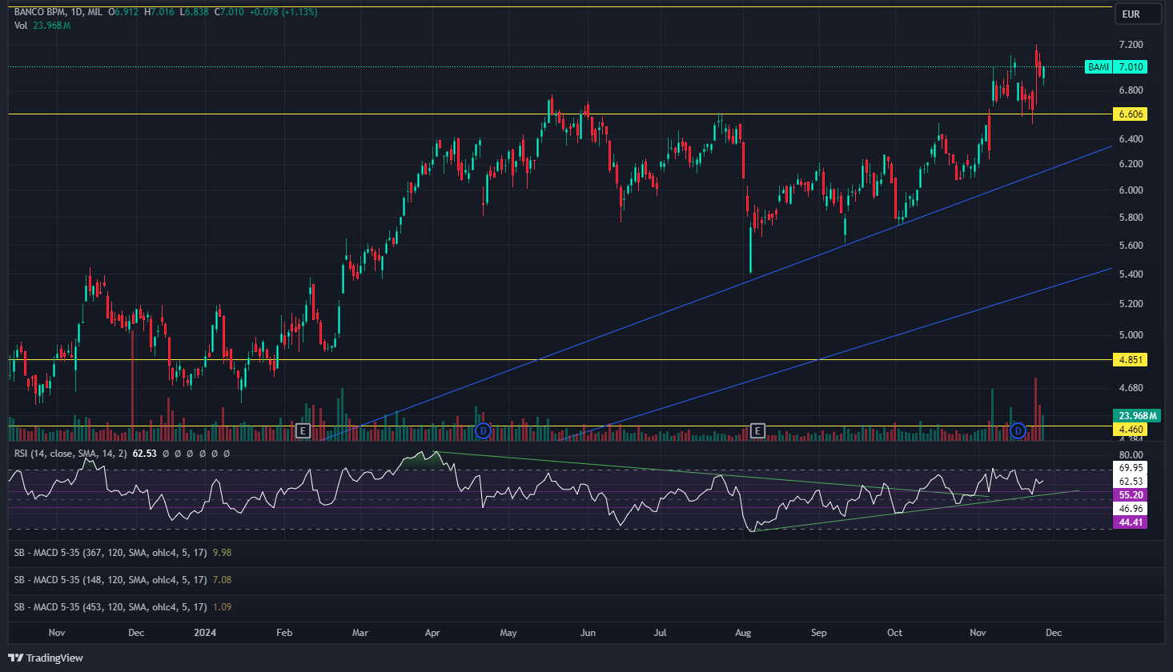
Task: Click the BAMI symbol label on price axis
Action: pos(1099,67)
